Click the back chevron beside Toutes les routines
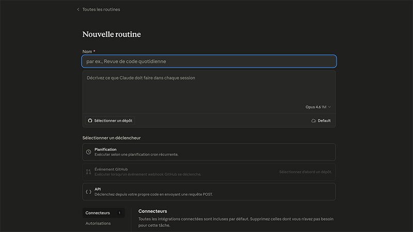This screenshot has width=413, height=232. pyautogui.click(x=78, y=9)
